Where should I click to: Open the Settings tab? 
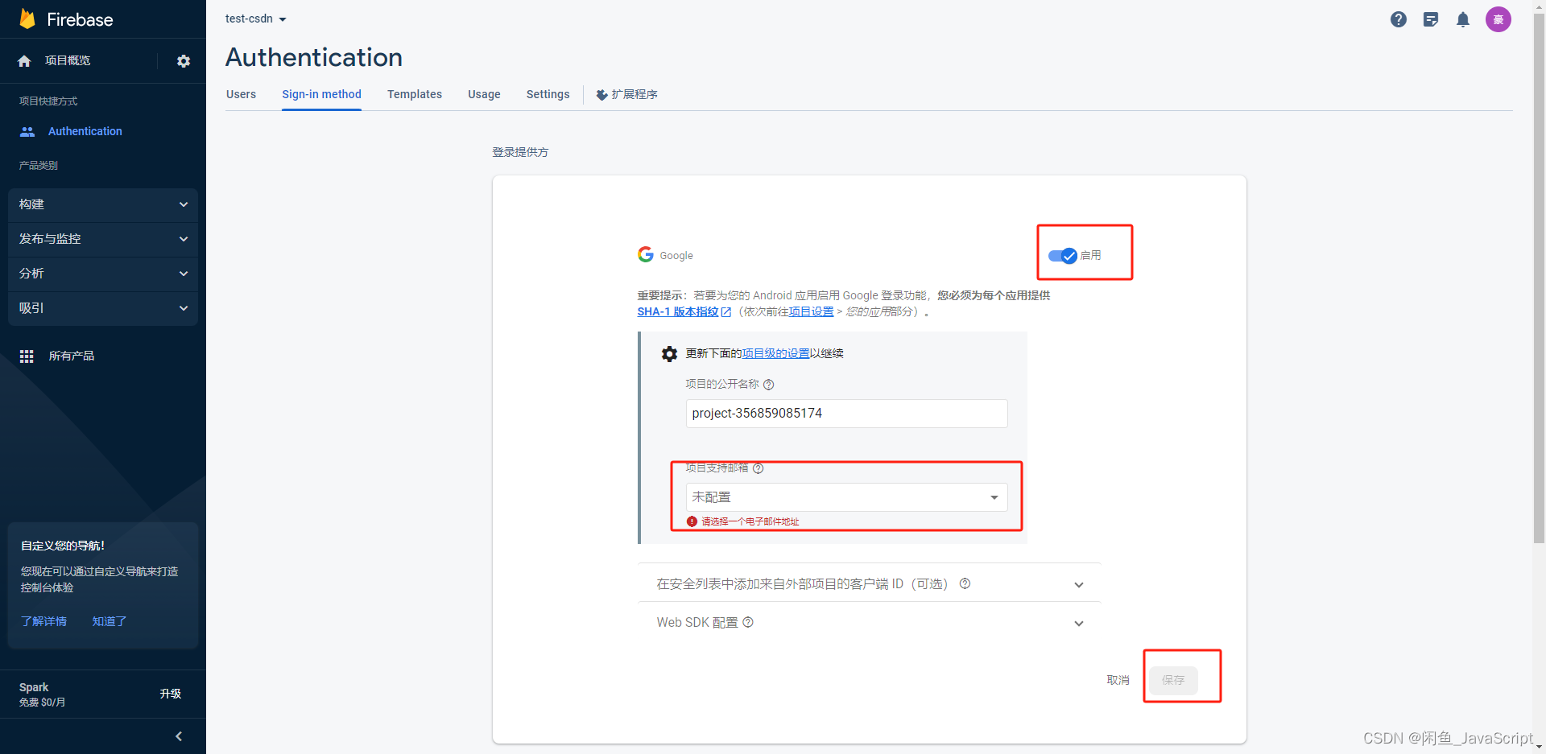pyautogui.click(x=548, y=94)
